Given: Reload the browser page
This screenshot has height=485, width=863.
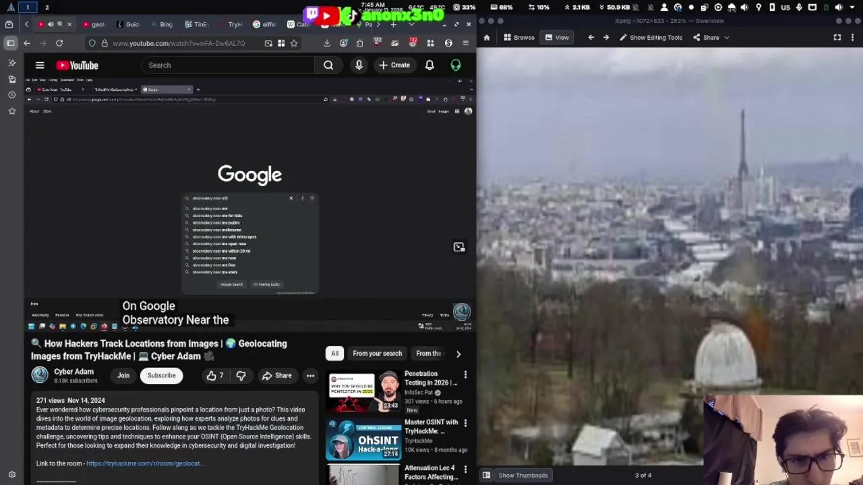Looking at the screenshot, I should (59, 43).
